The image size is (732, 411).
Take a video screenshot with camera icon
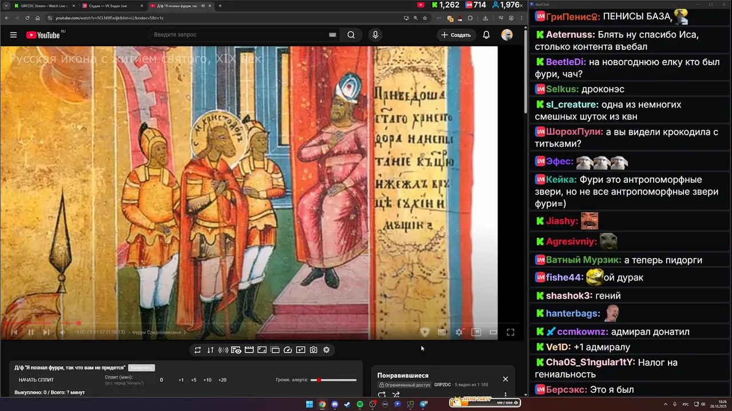pyautogui.click(x=313, y=350)
